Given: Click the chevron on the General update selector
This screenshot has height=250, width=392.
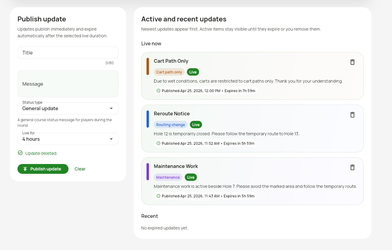Looking at the screenshot, I should coord(111,108).
